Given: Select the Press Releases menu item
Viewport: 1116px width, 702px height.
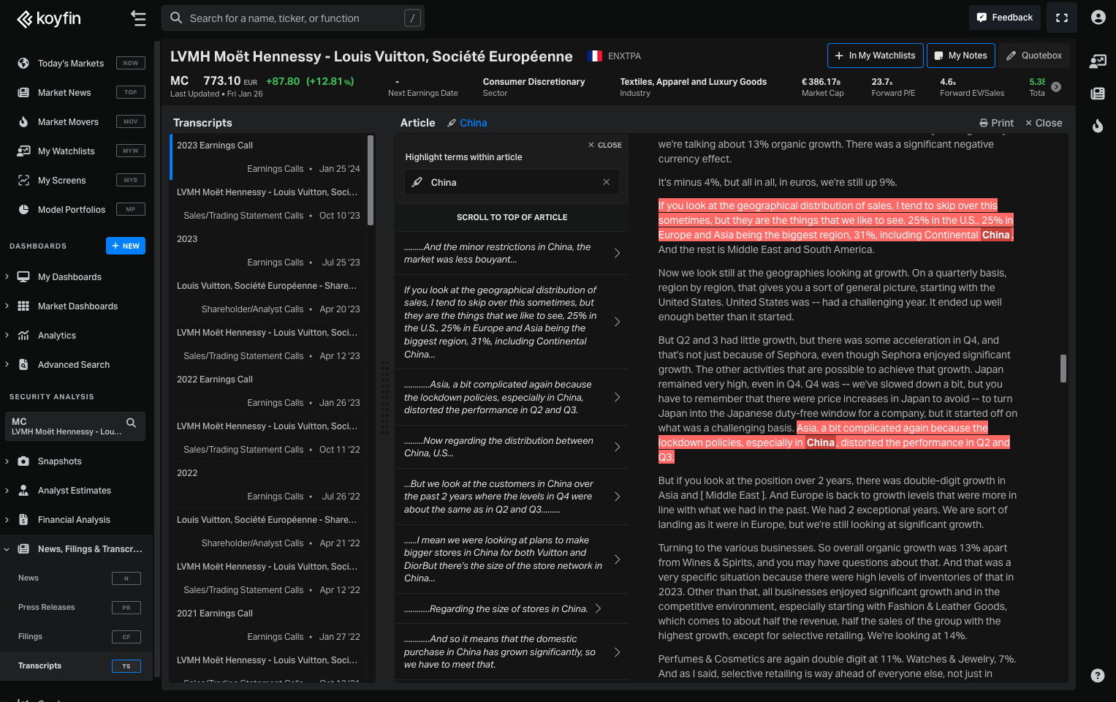Looking at the screenshot, I should (x=47, y=608).
